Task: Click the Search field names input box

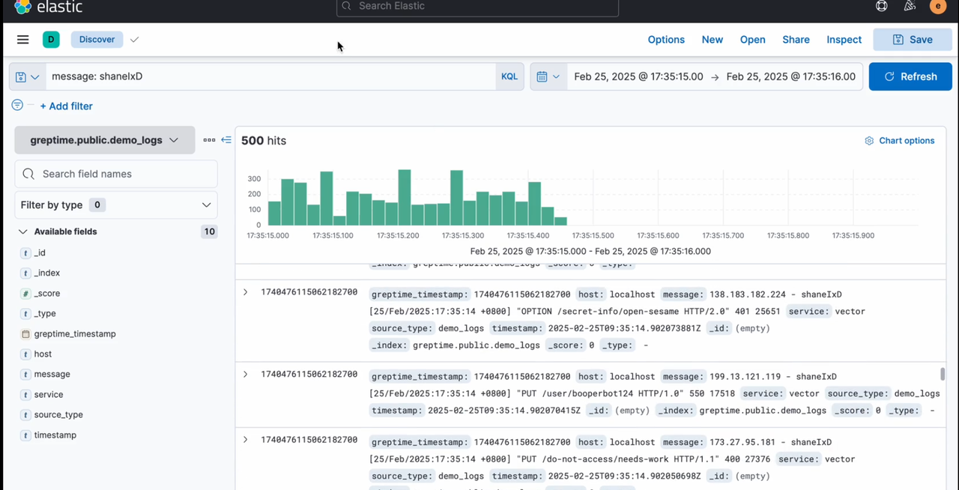Action: pos(116,173)
